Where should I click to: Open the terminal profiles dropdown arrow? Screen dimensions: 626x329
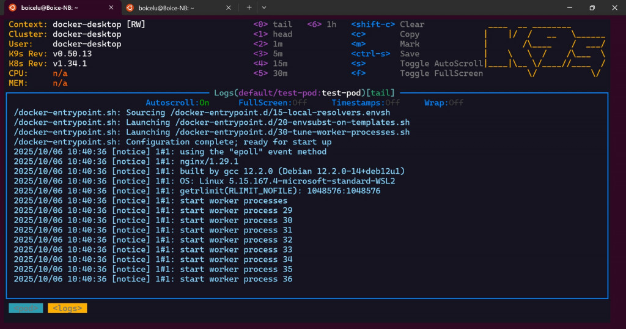coord(264,7)
